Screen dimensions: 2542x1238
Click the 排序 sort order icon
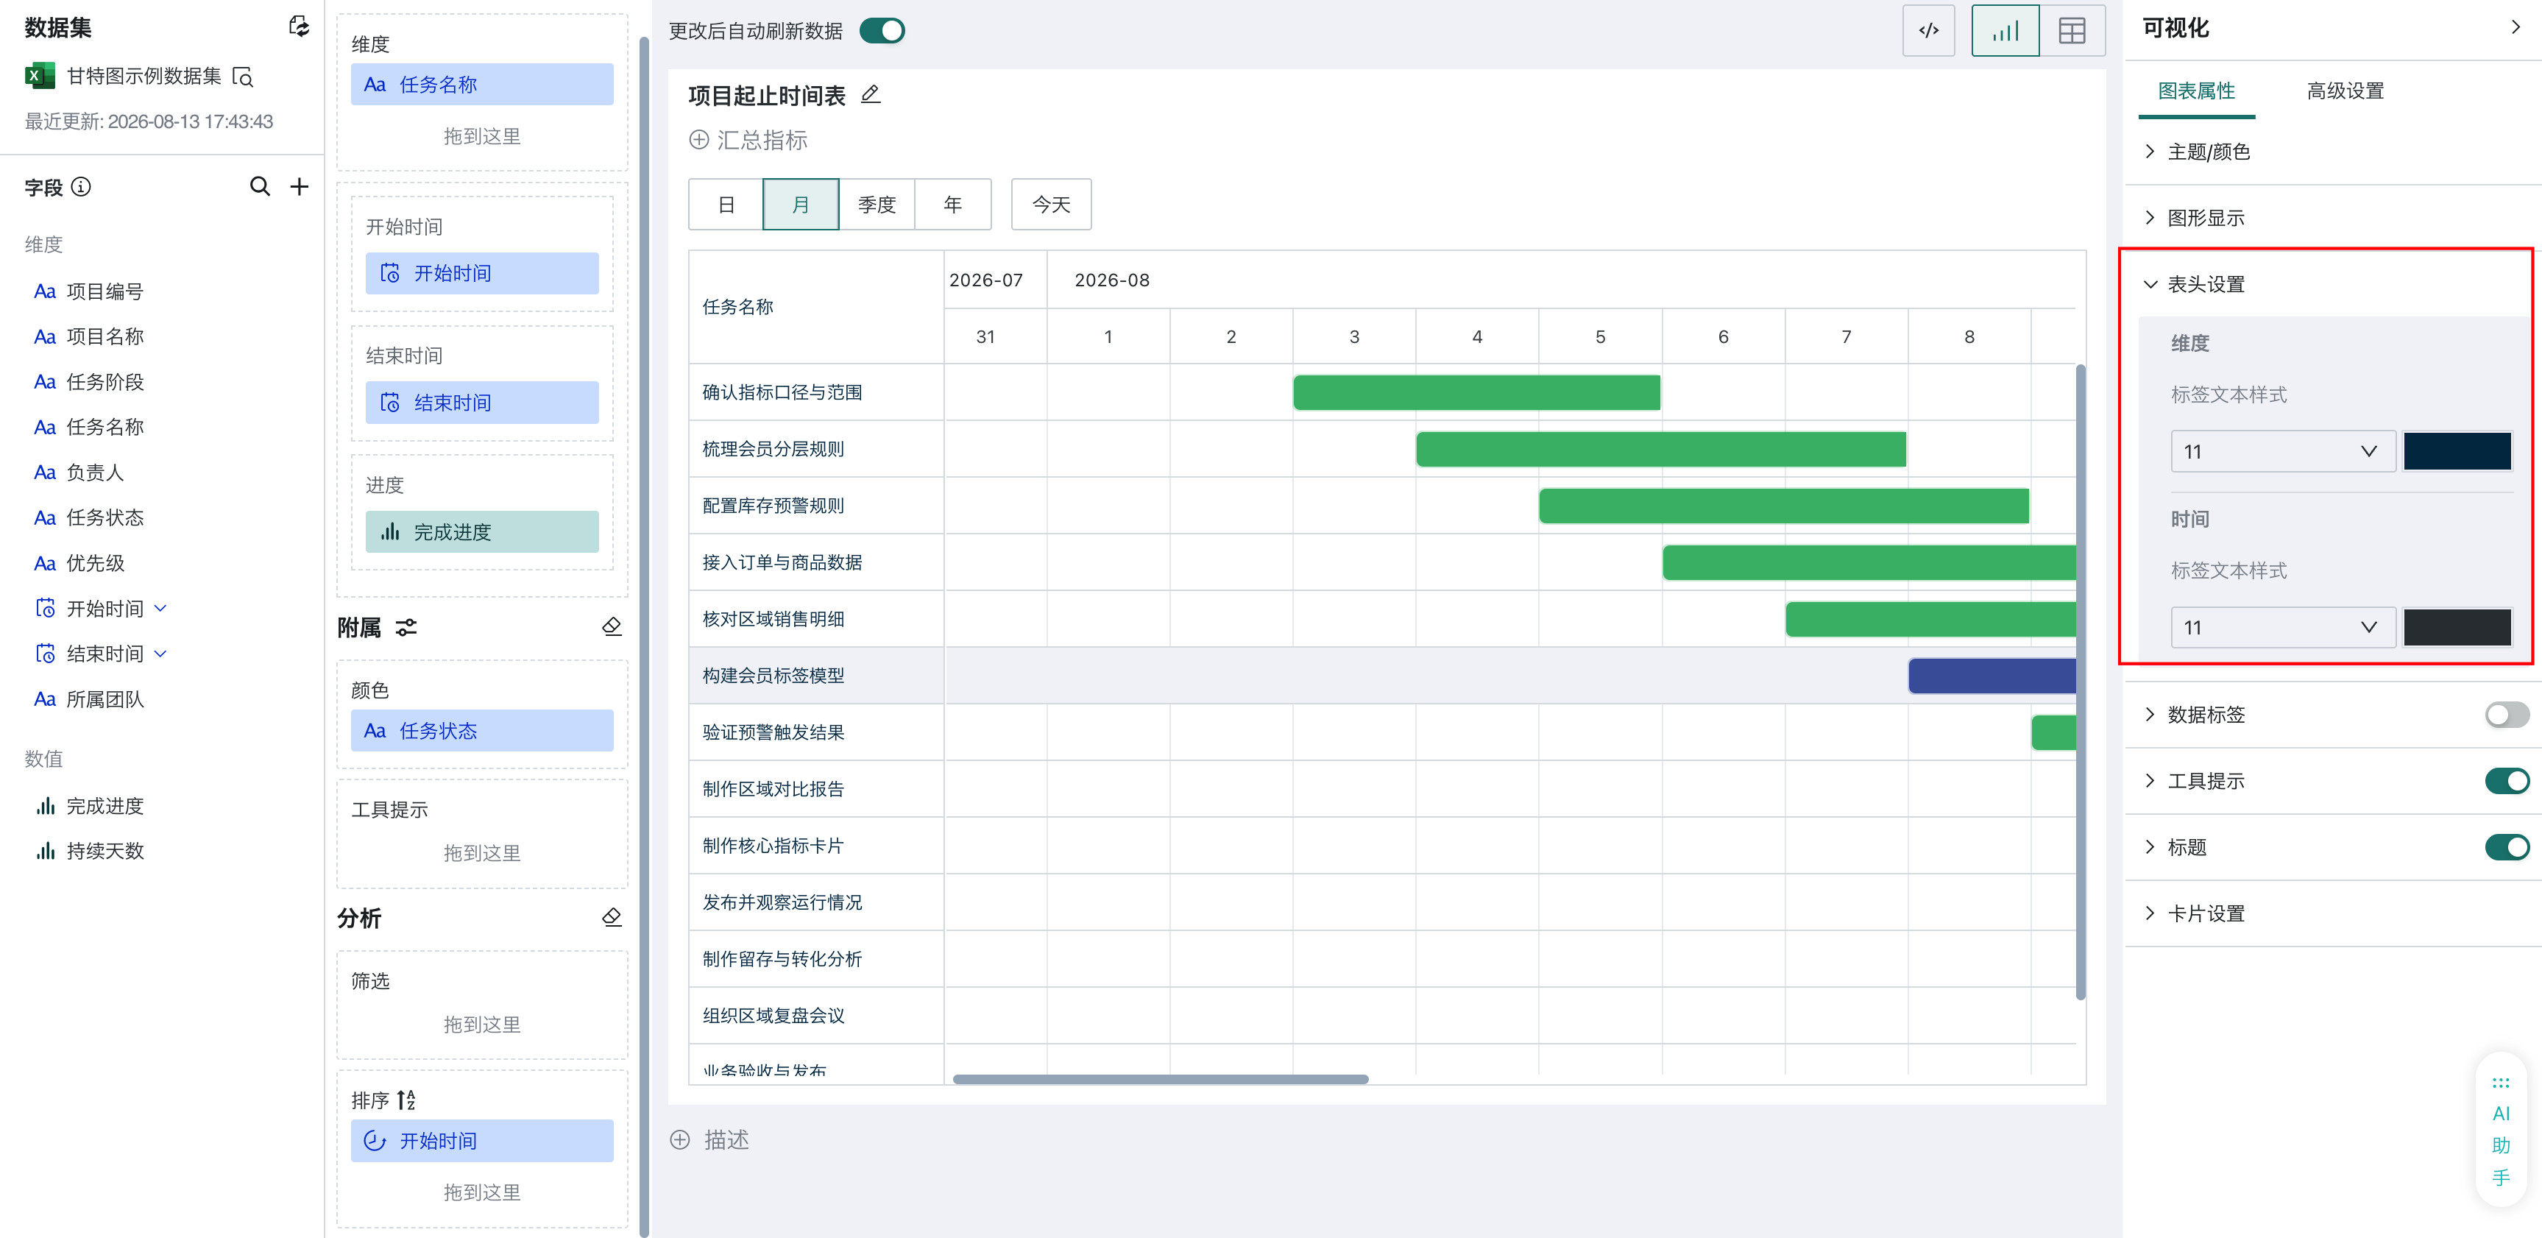(406, 1099)
